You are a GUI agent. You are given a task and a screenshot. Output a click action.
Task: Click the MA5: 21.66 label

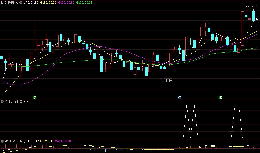(x=31, y=3)
